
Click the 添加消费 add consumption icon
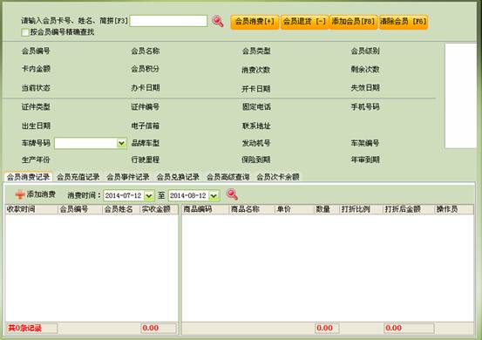point(20,194)
